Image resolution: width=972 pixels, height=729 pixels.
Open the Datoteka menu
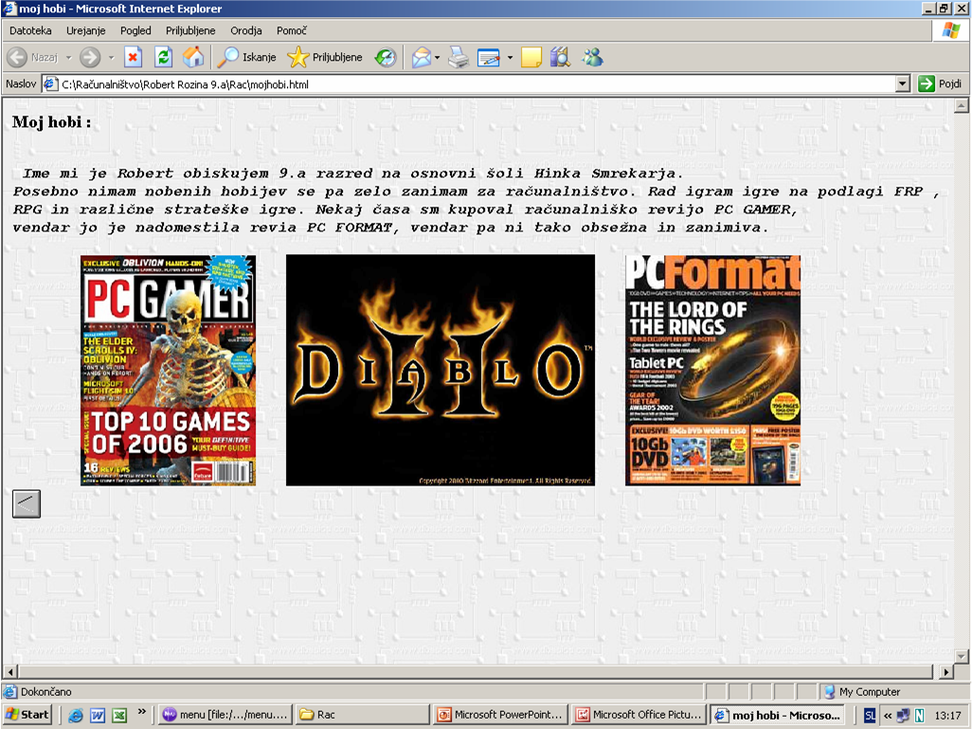tap(30, 30)
